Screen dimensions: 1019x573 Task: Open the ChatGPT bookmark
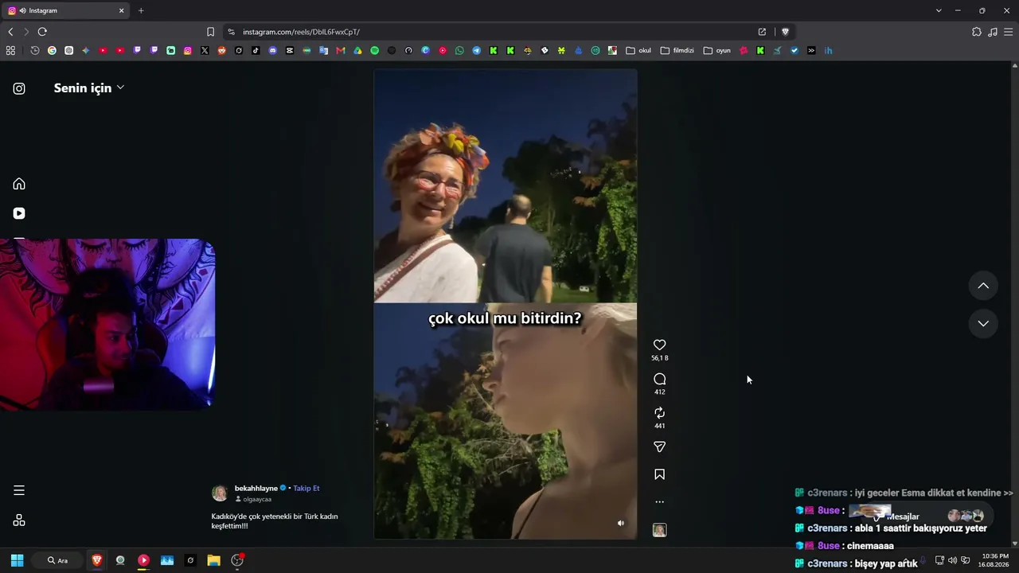[x=69, y=50]
